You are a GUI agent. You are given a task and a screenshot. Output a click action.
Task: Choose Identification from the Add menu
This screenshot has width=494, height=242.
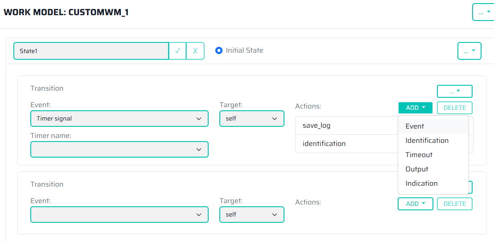427,141
